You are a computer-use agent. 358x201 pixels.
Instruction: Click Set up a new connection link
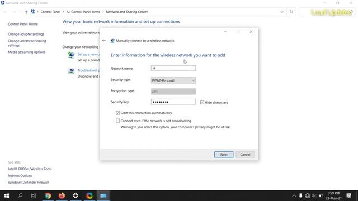pos(88,54)
